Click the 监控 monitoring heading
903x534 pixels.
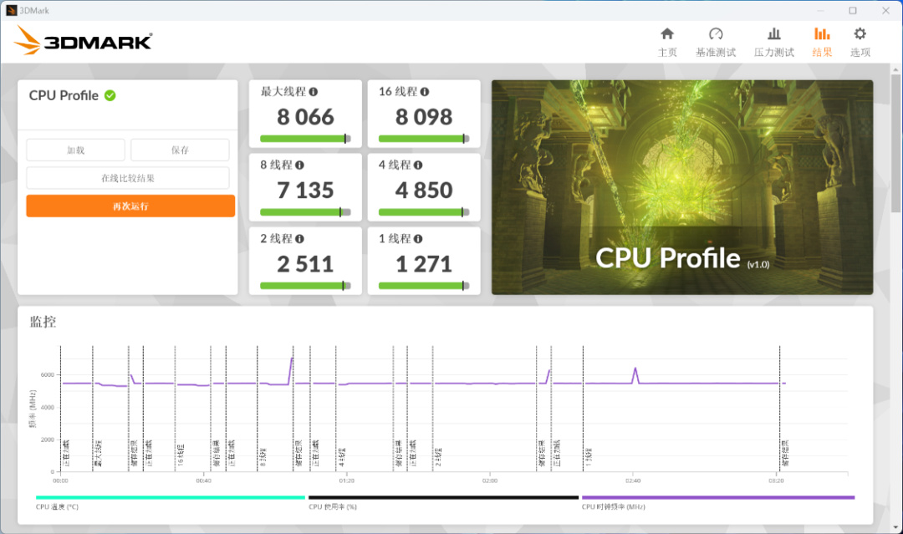[43, 322]
